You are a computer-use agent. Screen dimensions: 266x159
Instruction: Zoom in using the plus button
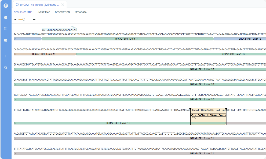click(x=34, y=20)
